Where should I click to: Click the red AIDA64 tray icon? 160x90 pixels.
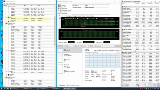tap(142, 89)
